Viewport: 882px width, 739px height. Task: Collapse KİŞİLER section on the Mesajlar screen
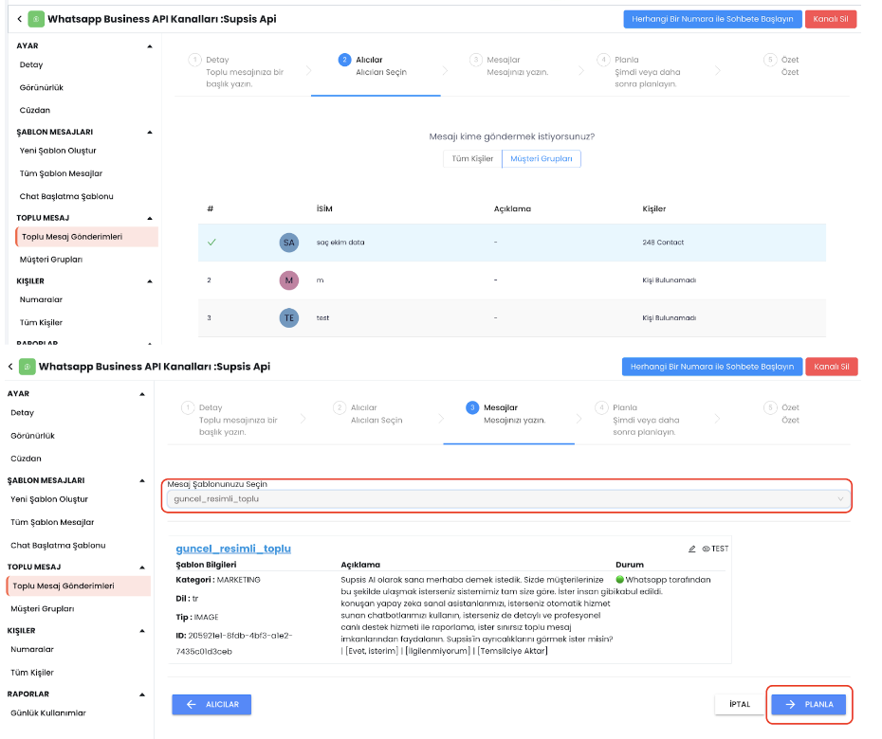pyautogui.click(x=142, y=631)
